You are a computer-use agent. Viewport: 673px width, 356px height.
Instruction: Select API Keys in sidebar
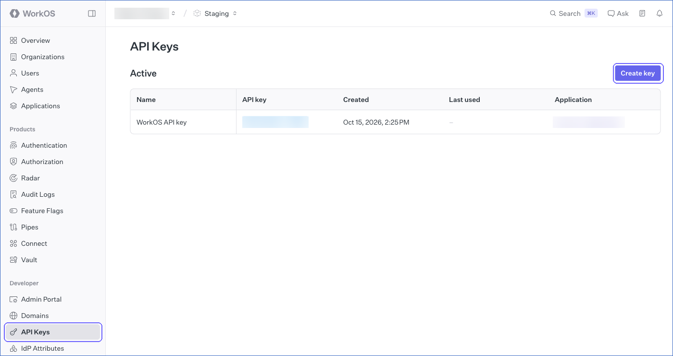(53, 332)
